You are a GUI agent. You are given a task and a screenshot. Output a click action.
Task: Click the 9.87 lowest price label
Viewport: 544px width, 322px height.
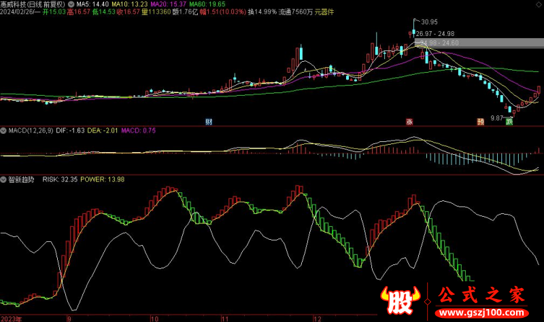(497, 118)
